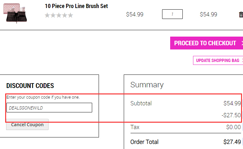243x149 pixels.
Task: Click Update Shopping Bag
Action: tap(218, 60)
